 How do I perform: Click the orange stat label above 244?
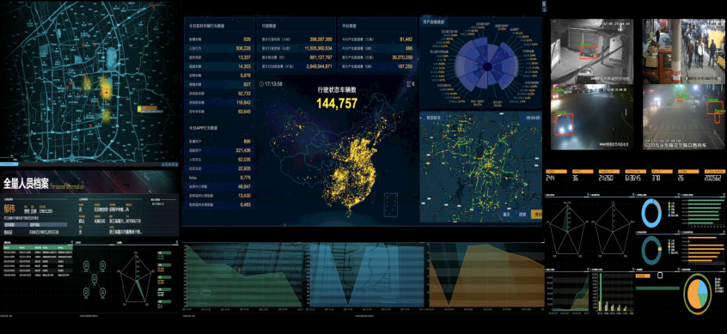point(556,172)
